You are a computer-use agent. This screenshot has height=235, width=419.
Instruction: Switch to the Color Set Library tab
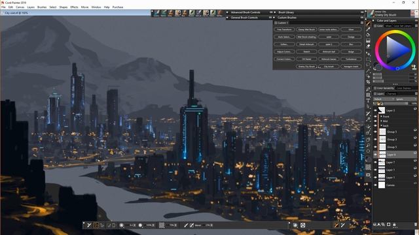(x=402, y=26)
